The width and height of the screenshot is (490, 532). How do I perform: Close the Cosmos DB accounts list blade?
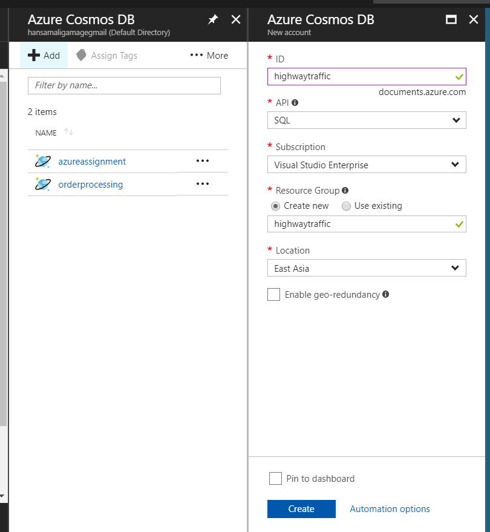236,20
